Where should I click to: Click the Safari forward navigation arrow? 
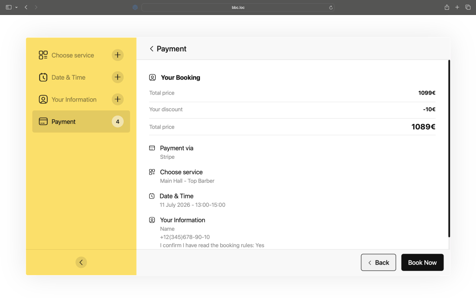(x=36, y=7)
